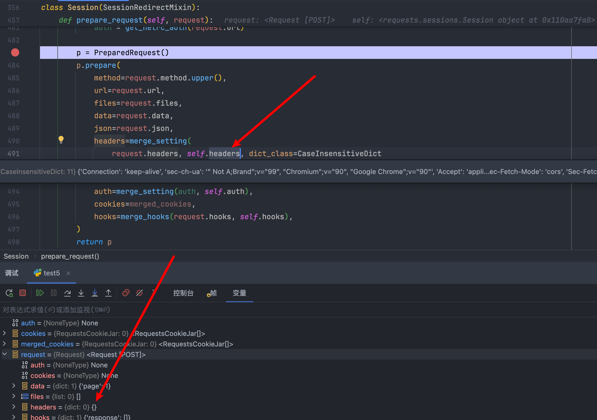Switch to the 帧 frames tab
Viewport: 597px width, 420px height.
pyautogui.click(x=212, y=293)
